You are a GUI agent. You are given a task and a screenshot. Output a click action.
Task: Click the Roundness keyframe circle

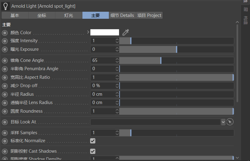[x=5, y=111]
